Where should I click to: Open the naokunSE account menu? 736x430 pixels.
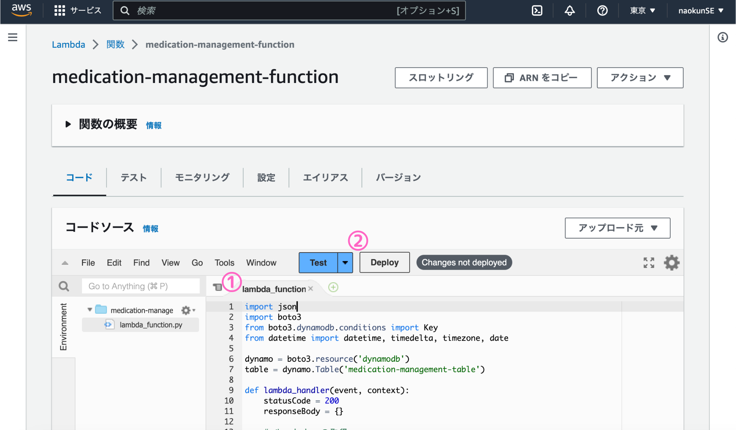[x=701, y=10]
